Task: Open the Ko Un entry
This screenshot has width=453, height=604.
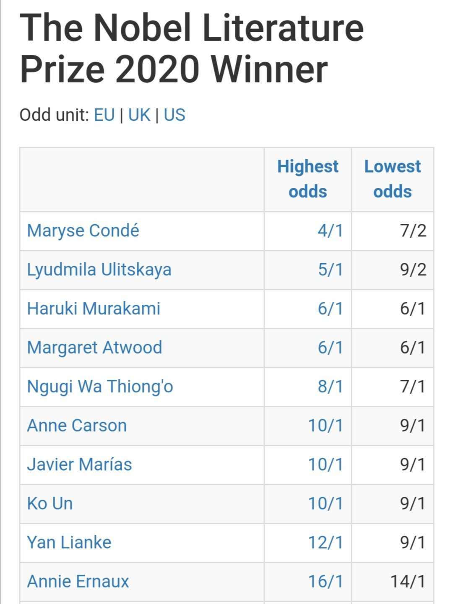Action: click(50, 504)
